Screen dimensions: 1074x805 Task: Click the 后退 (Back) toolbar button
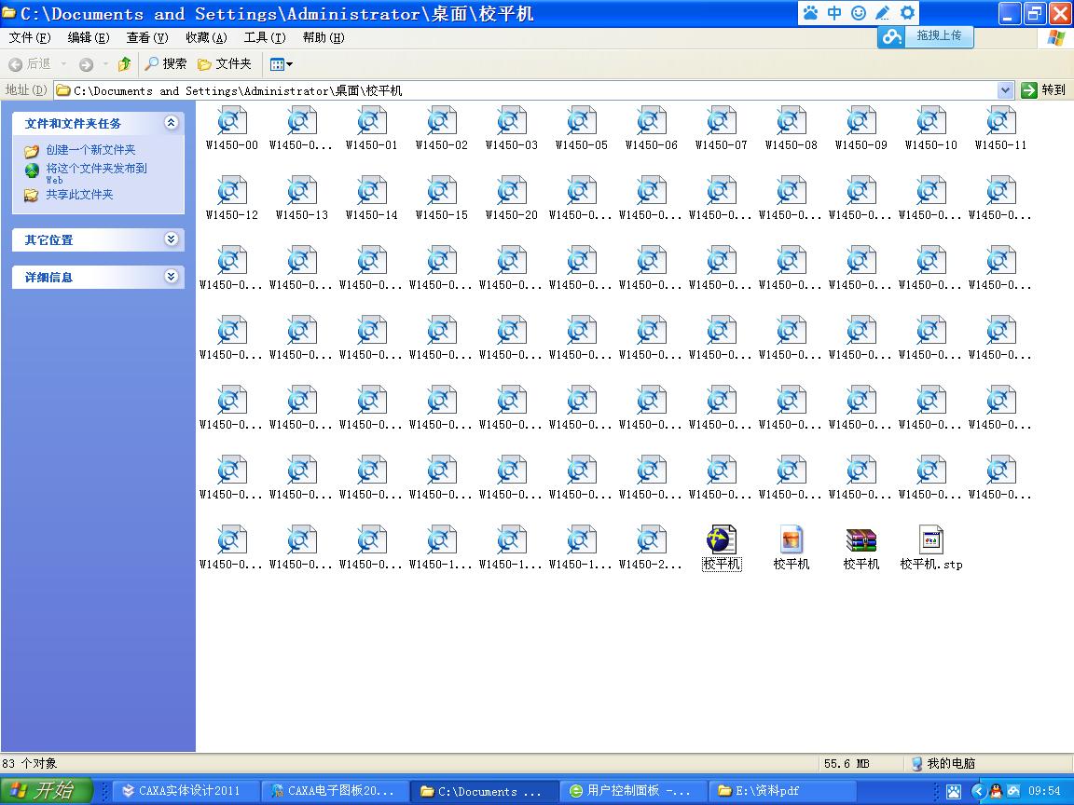click(x=30, y=63)
